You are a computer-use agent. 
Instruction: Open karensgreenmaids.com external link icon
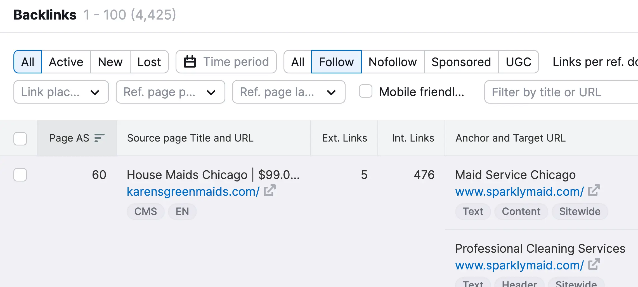[270, 191]
